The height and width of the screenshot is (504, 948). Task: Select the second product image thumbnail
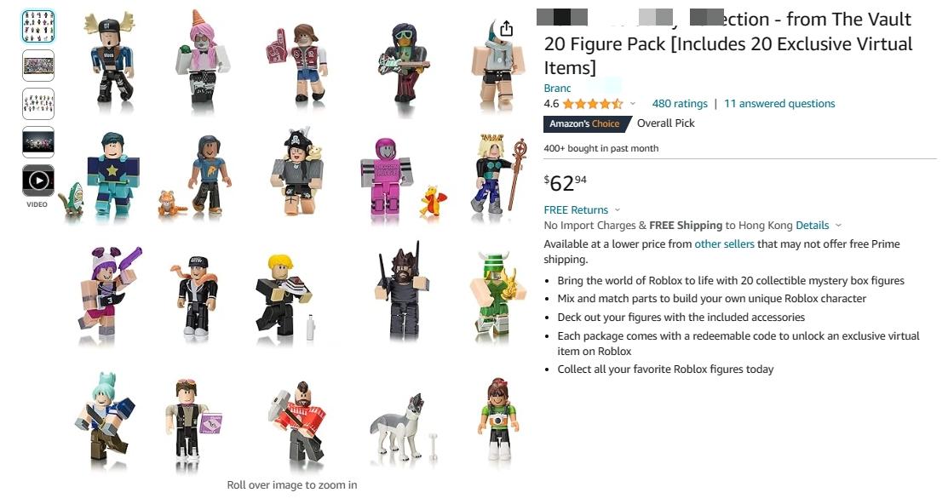(38, 66)
